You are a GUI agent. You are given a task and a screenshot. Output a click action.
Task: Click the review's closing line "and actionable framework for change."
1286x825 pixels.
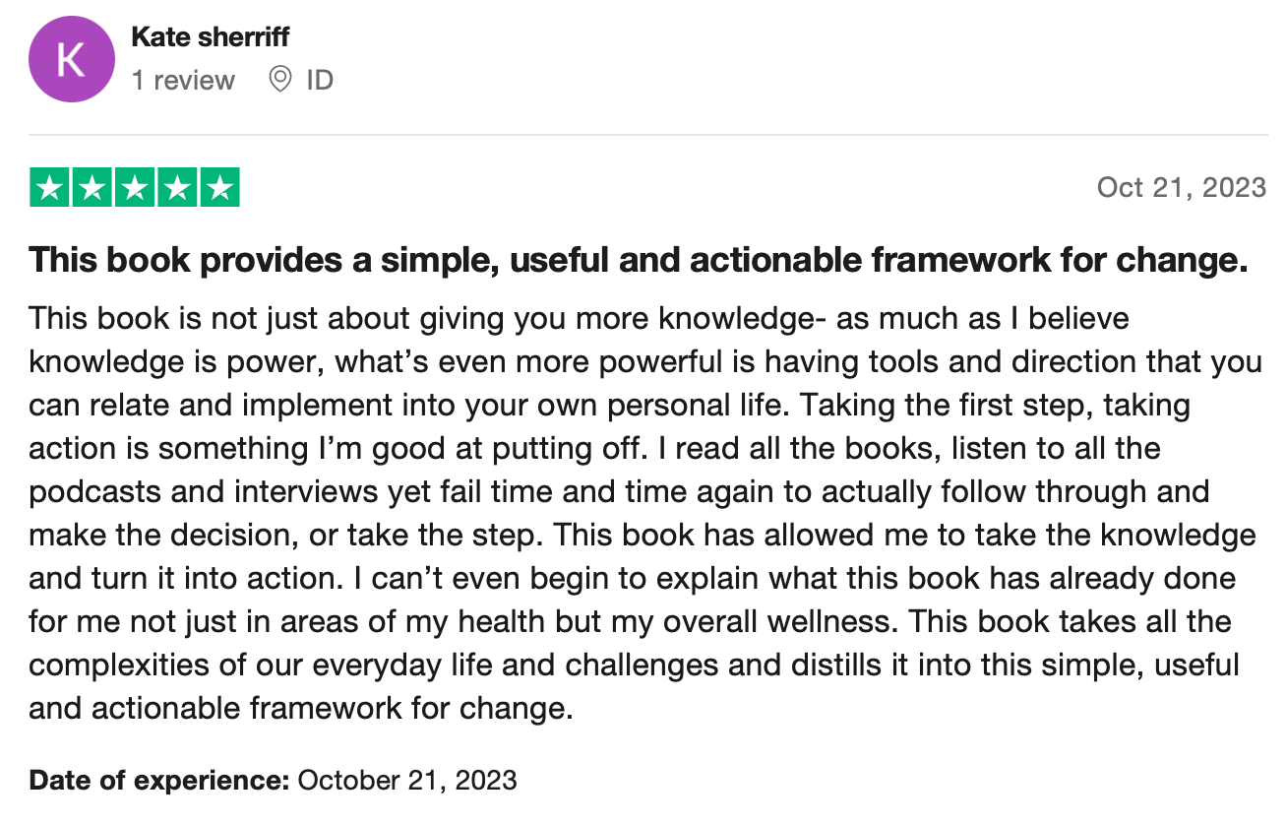click(301, 708)
